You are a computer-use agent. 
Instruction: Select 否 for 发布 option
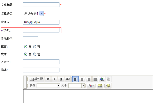(34, 54)
